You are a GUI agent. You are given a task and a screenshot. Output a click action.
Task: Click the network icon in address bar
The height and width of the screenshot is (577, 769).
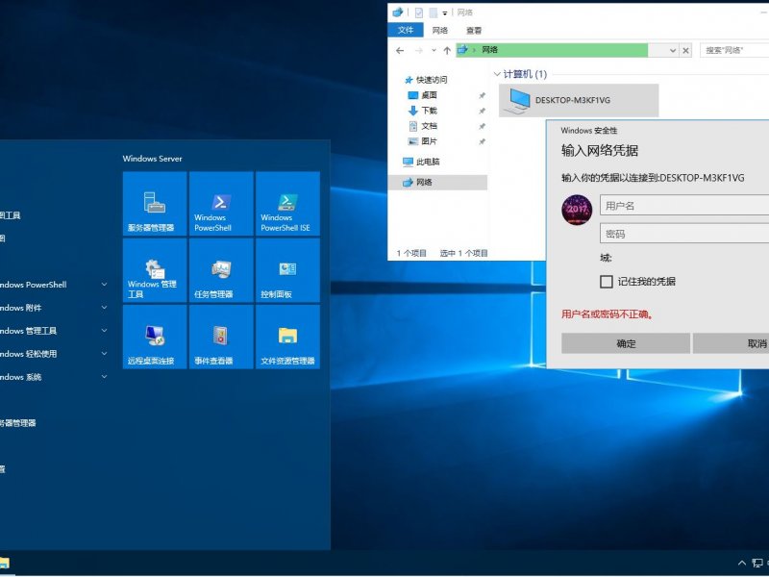462,50
